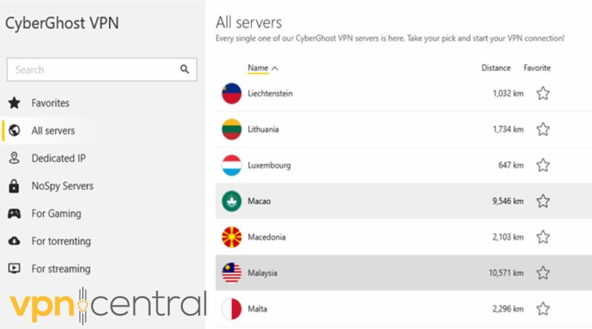This screenshot has width=592, height=329.
Task: Star the Macedonia server as favorite
Action: coord(543,237)
